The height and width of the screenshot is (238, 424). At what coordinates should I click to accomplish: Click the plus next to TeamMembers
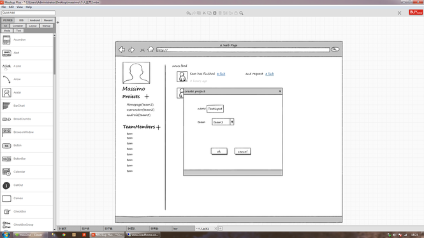[158, 127]
